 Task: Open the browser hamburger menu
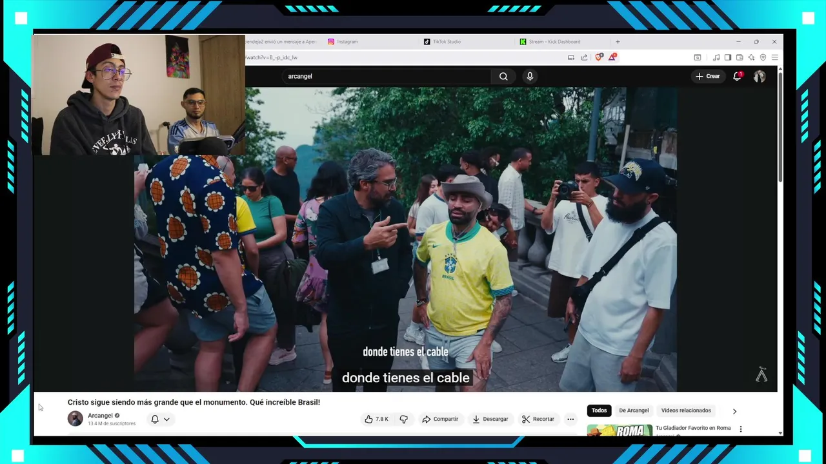click(x=774, y=58)
